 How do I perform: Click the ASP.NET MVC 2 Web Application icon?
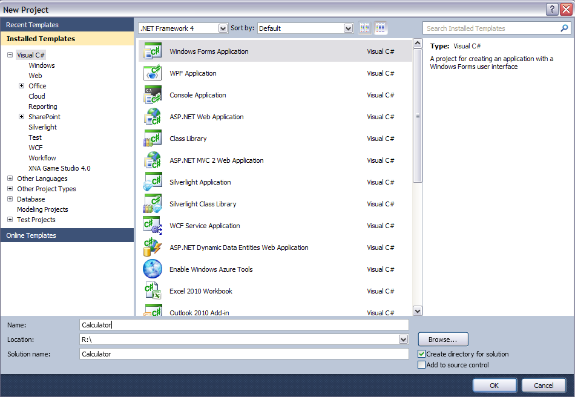152,160
